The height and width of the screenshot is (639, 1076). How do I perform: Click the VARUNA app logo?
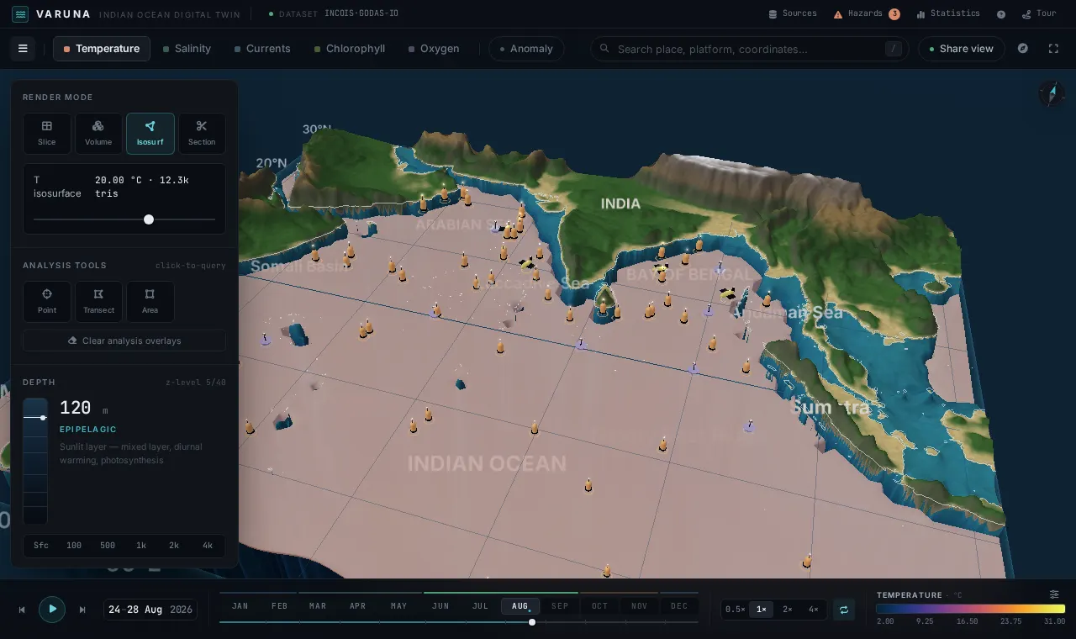pyautogui.click(x=20, y=14)
